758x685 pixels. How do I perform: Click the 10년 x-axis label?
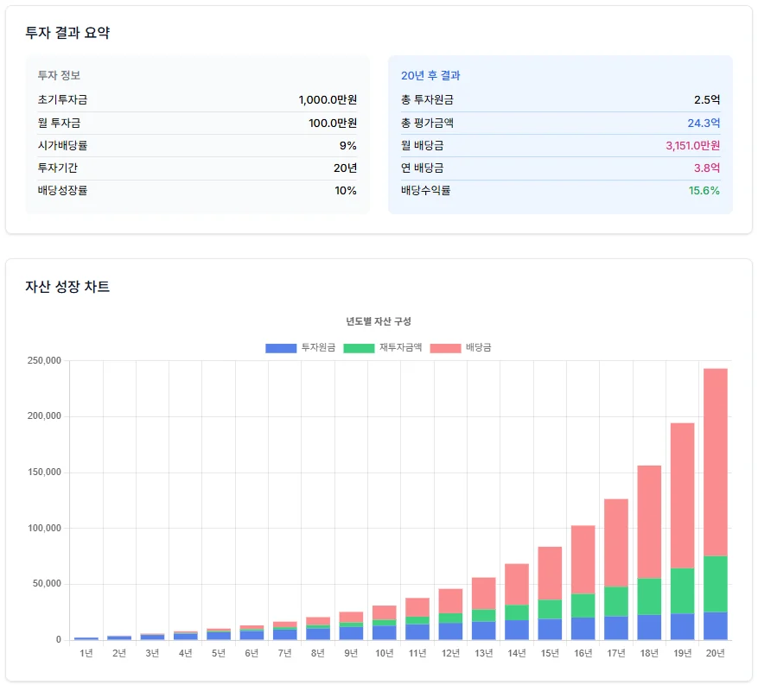tap(384, 653)
